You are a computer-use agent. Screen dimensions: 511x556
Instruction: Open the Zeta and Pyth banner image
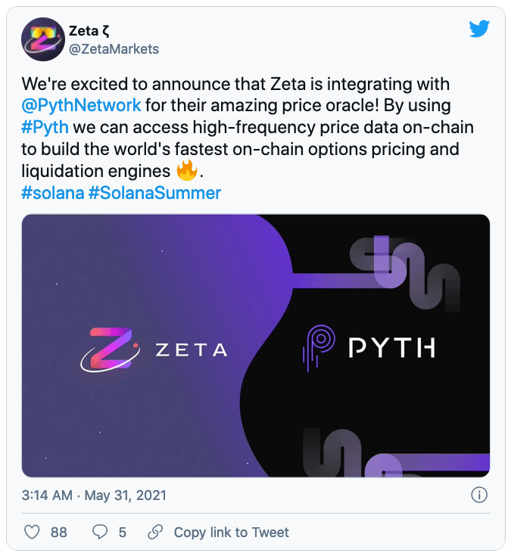[256, 346]
